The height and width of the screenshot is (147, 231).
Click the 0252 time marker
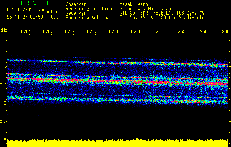48,32
